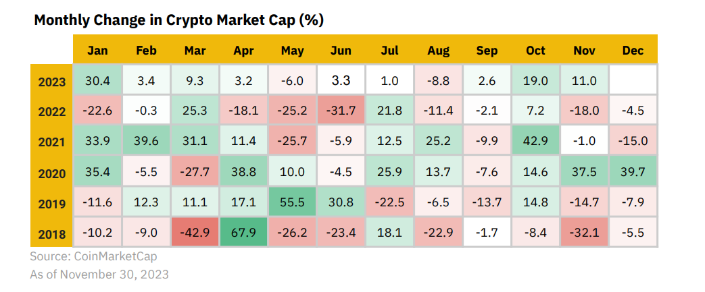Select the As of November 30, 2023 note
The height and width of the screenshot is (292, 705).
[99, 274]
